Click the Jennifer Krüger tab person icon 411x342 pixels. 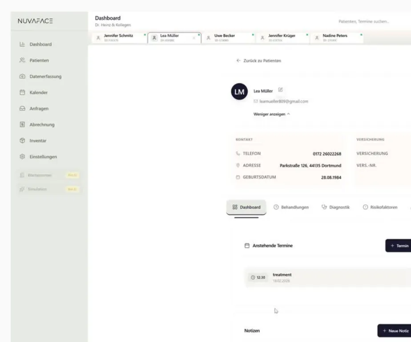click(x=262, y=38)
